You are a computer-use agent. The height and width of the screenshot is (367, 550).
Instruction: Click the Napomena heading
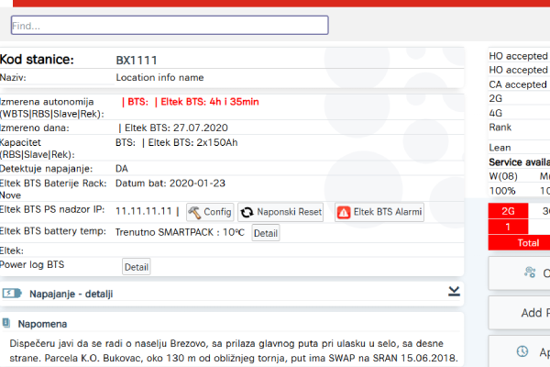coord(42,324)
